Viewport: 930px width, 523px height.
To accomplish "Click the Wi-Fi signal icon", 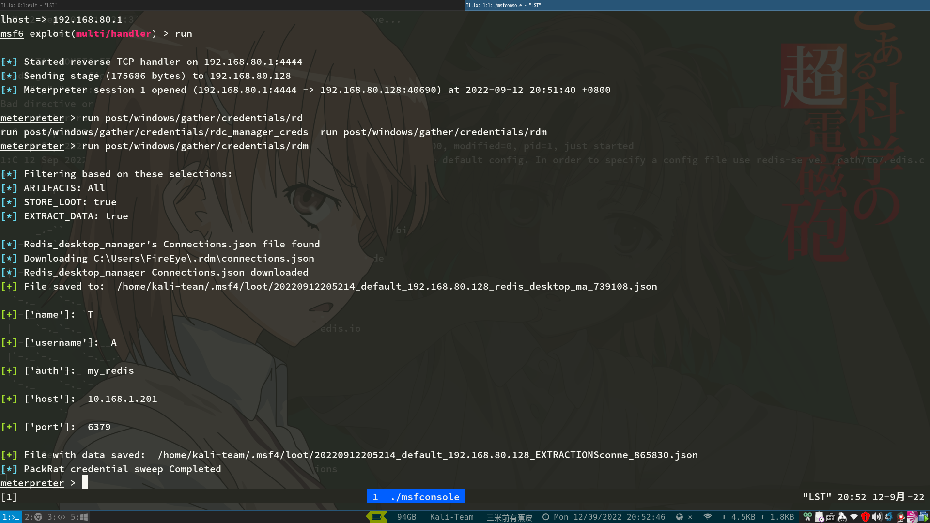I will click(708, 517).
